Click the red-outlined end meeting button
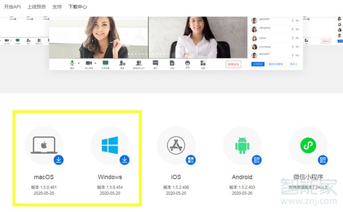343x212 pixels. (x=233, y=65)
